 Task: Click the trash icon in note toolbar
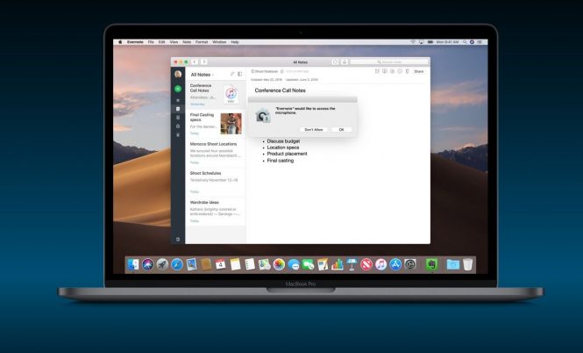tap(405, 71)
